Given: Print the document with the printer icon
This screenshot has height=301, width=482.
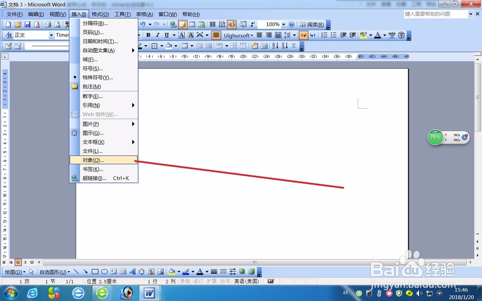Looking at the screenshot, I should 48,25.
